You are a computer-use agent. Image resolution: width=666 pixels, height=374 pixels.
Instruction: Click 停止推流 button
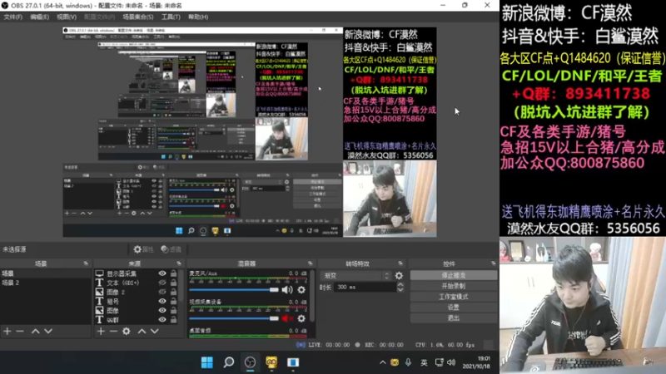coord(454,276)
